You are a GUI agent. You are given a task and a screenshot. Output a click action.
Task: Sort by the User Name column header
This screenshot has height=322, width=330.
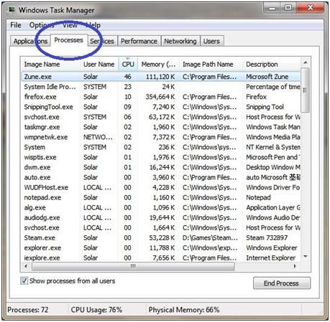click(x=99, y=65)
